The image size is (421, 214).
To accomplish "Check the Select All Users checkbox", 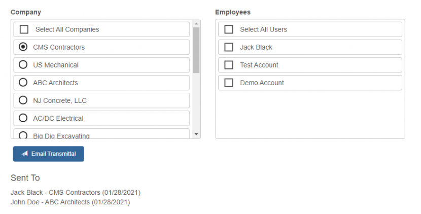I will [229, 29].
